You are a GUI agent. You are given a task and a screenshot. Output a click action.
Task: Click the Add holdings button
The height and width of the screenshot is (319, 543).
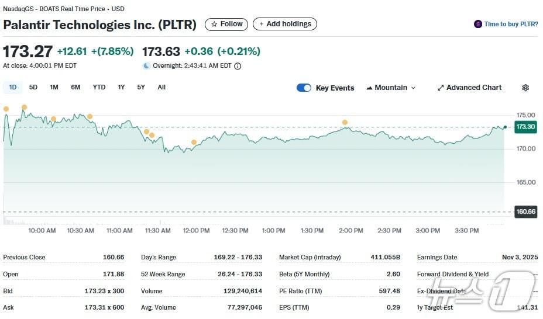(285, 24)
